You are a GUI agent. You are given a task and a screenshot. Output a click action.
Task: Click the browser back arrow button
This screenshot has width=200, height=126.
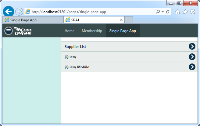click(x=9, y=12)
